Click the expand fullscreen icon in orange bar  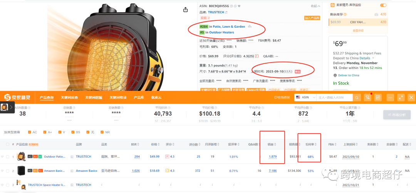401,97
